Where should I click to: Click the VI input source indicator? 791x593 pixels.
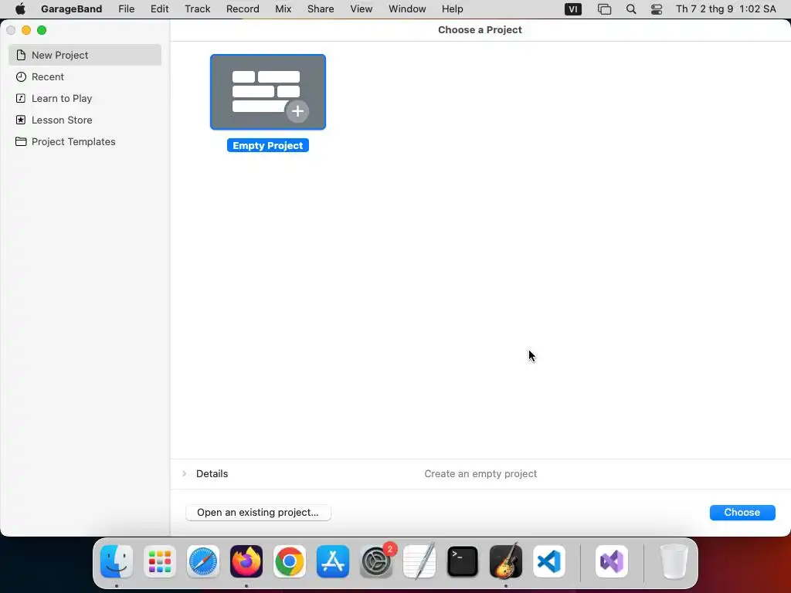573,9
